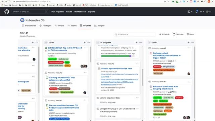Enter Fullscreen mode
The image size is (215, 121).
(178, 34)
